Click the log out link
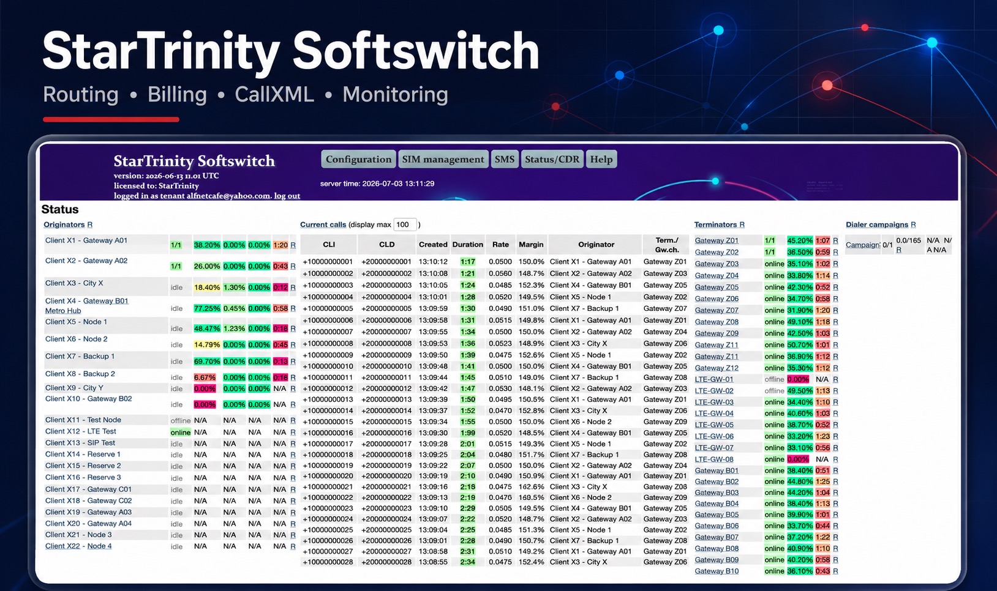The image size is (997, 591). (x=287, y=196)
